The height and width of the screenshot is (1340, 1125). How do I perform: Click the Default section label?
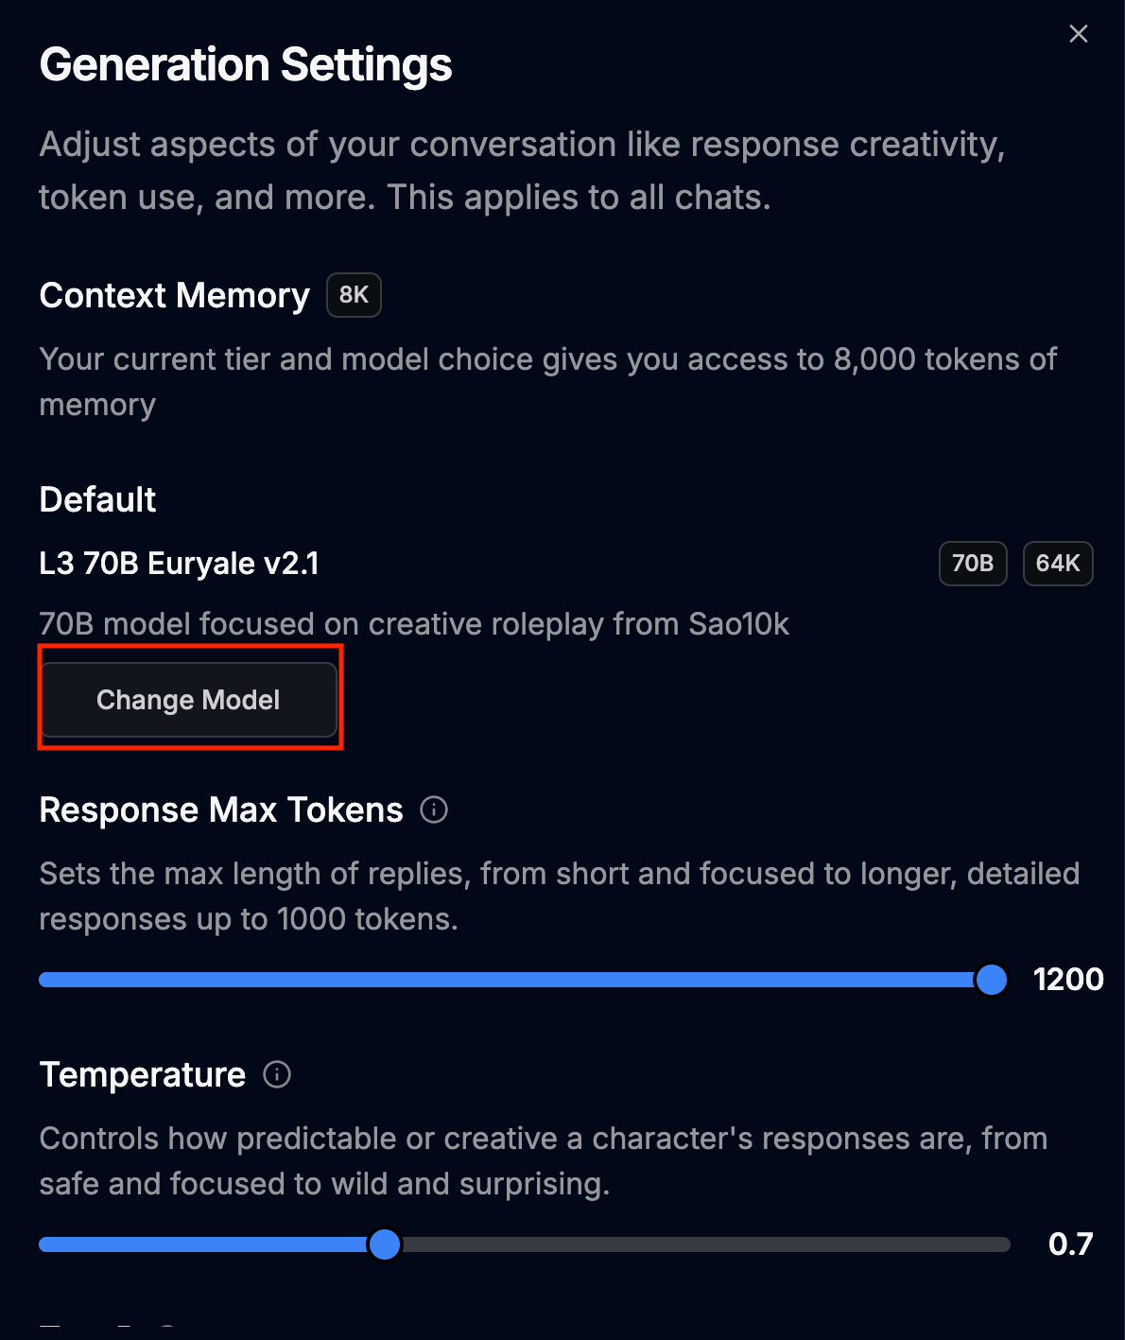[x=97, y=499]
